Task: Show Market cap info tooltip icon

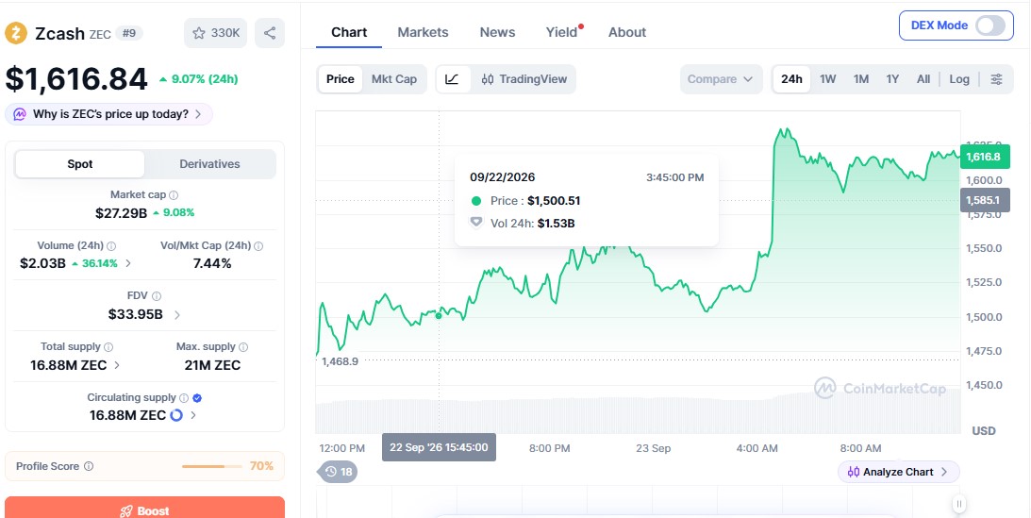Action: tap(174, 195)
